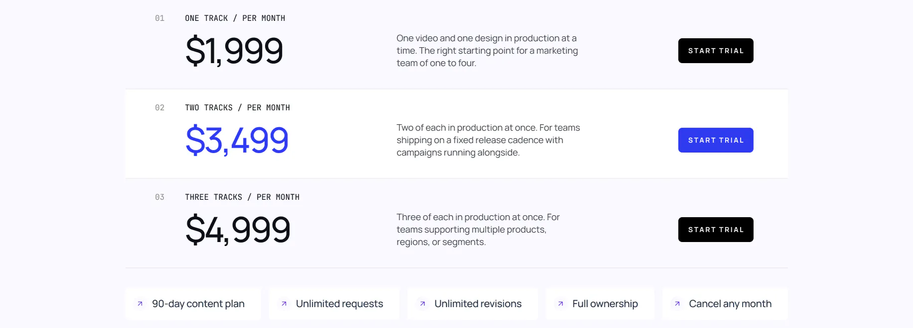Click the 'ONE TRACK / PER MONTH' label
Screen dimensions: 913x328
235,18
